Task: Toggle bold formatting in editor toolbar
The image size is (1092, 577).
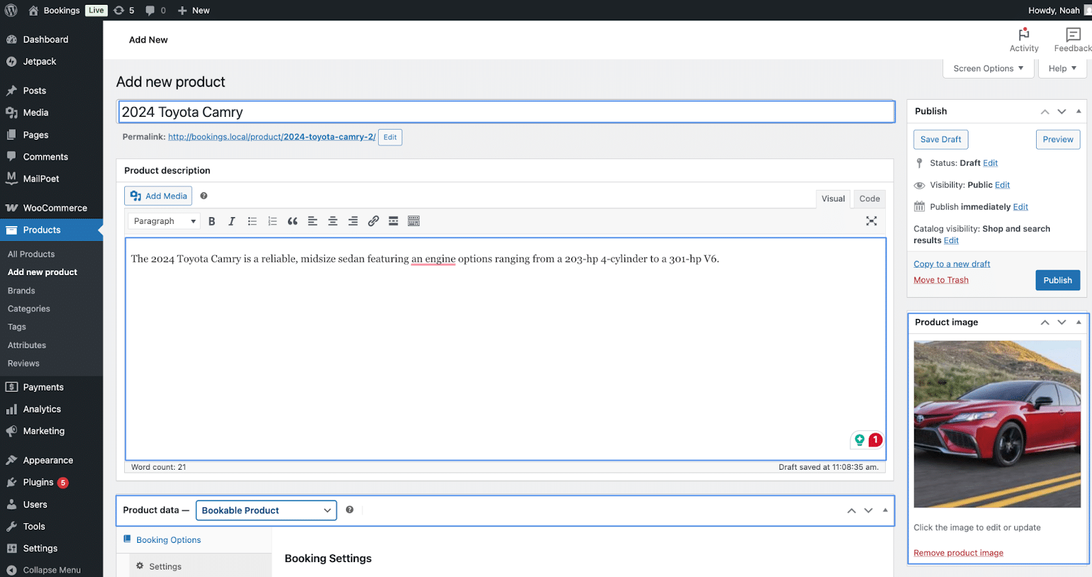Action: (x=212, y=221)
